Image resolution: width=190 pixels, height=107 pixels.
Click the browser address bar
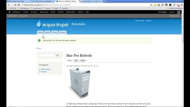pyautogui.click(x=85, y=5)
